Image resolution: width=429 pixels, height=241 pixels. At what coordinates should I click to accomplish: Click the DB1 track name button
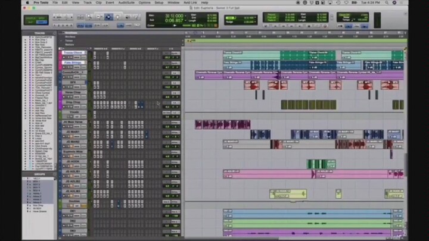tap(74, 211)
